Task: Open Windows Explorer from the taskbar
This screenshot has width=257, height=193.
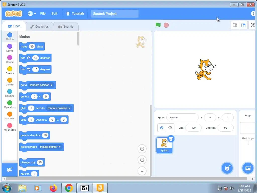Action: tap(22, 188)
